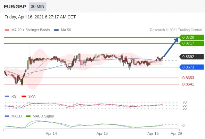Click the 0.8692 current price tag

pyautogui.click(x=191, y=57)
